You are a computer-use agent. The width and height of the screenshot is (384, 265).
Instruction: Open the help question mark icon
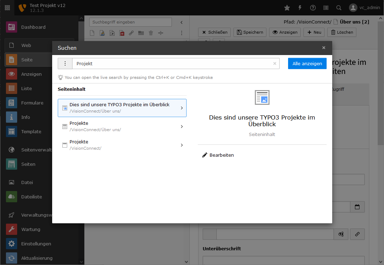[x=313, y=8]
